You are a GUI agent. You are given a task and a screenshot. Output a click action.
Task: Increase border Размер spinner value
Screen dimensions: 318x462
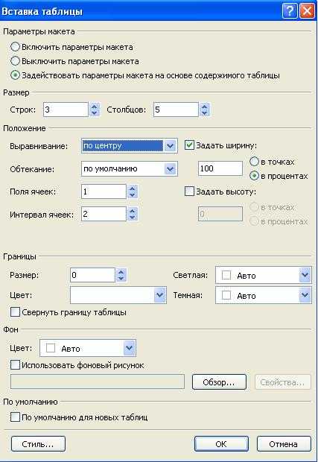[121, 272]
